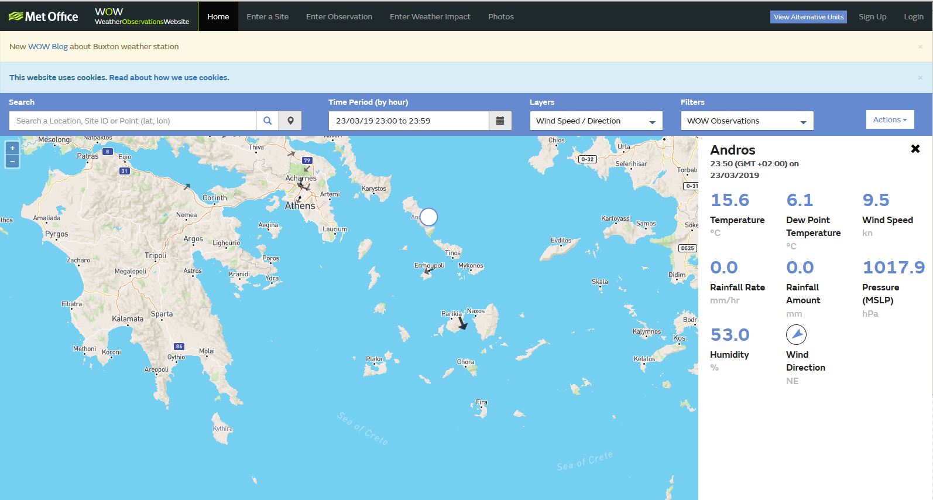
Task: Go to the Home tab
Action: [x=218, y=16]
